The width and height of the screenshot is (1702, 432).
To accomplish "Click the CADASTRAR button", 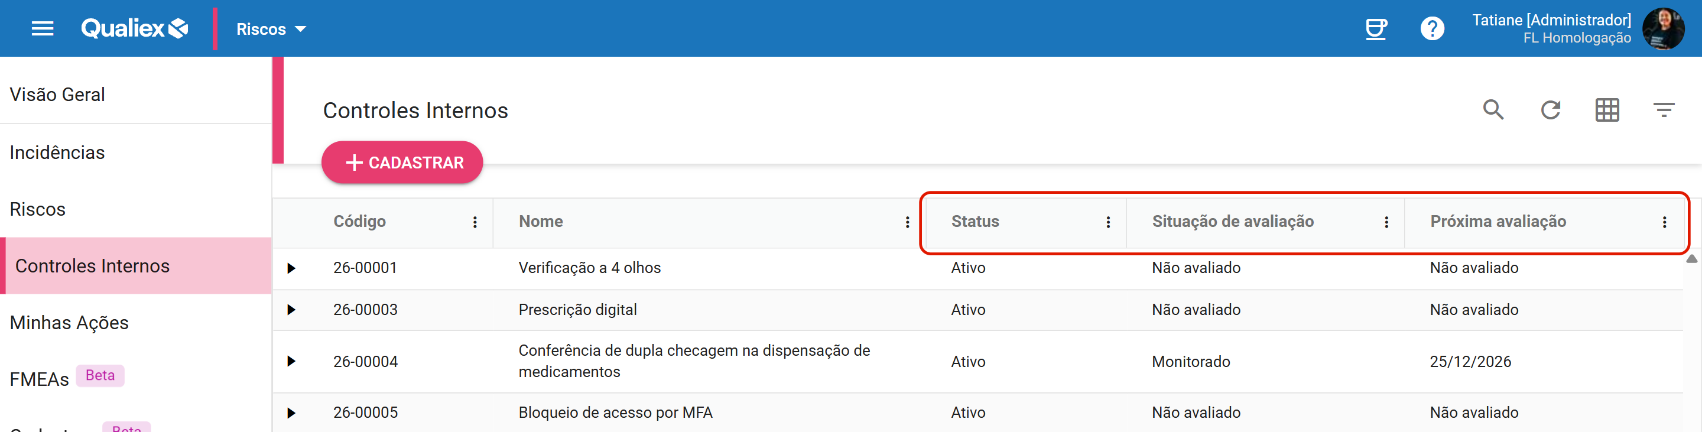I will coord(402,163).
